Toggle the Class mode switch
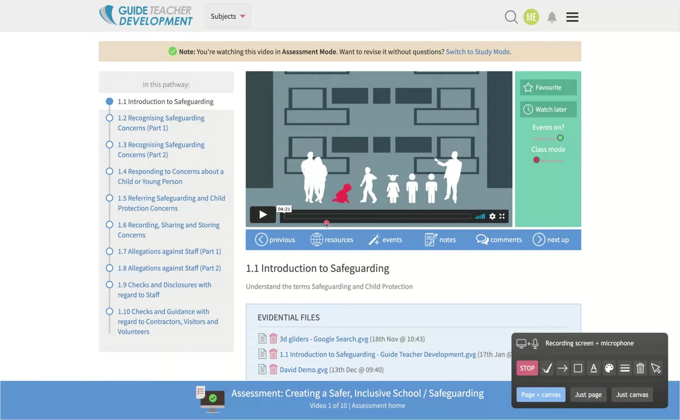The image size is (680, 420). point(548,160)
